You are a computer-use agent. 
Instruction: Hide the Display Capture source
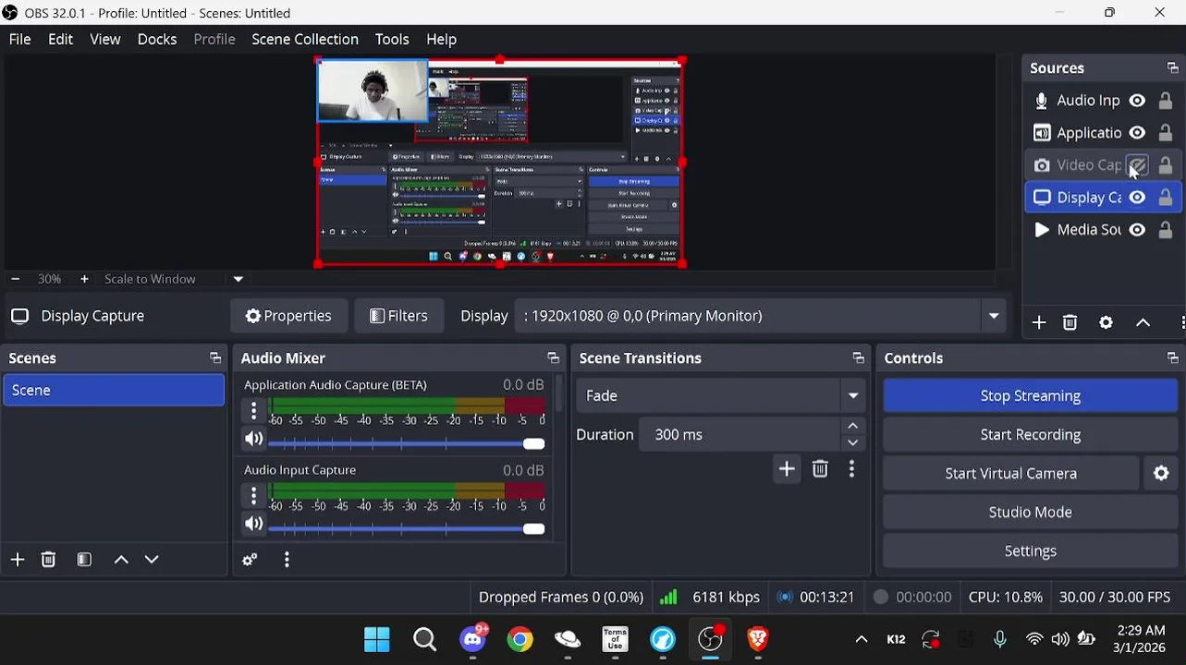[1137, 198]
